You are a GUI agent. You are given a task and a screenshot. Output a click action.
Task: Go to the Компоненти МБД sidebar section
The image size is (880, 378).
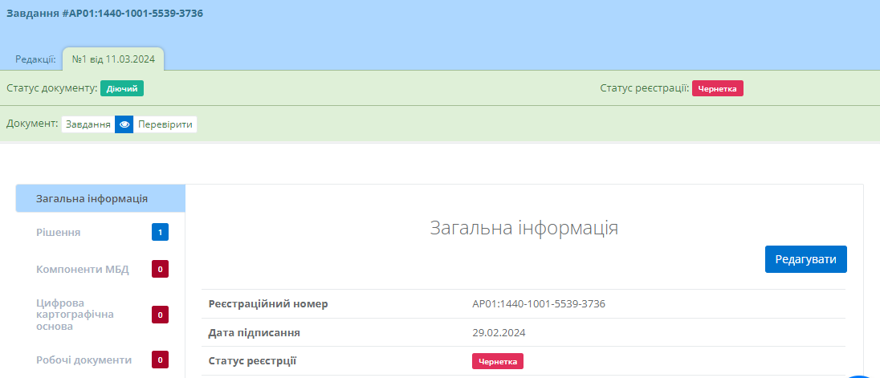82,269
